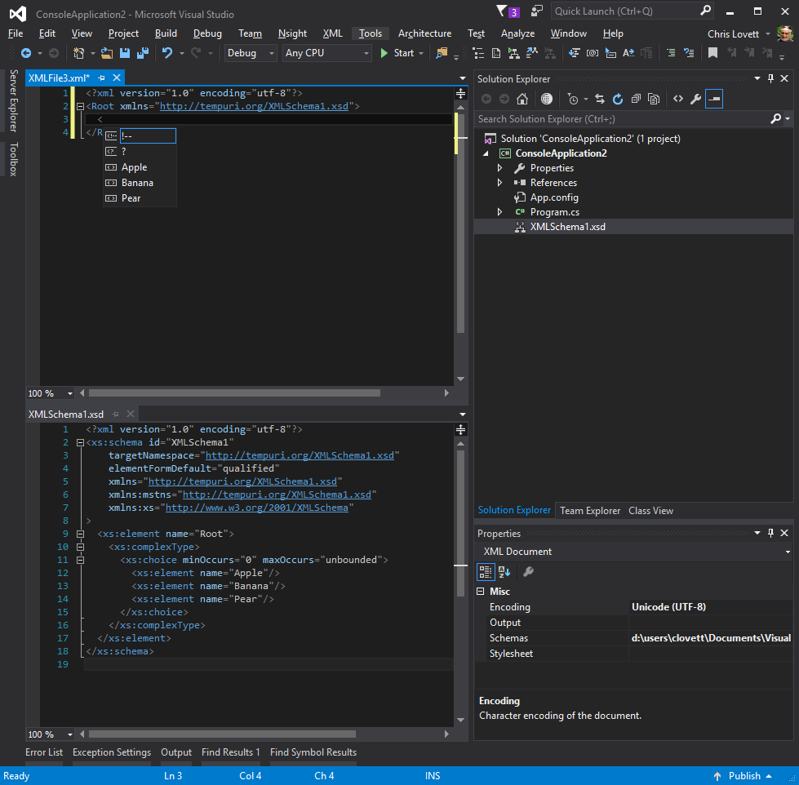Expand the References node in Solution Explorer
The image size is (799, 785).
click(x=499, y=183)
